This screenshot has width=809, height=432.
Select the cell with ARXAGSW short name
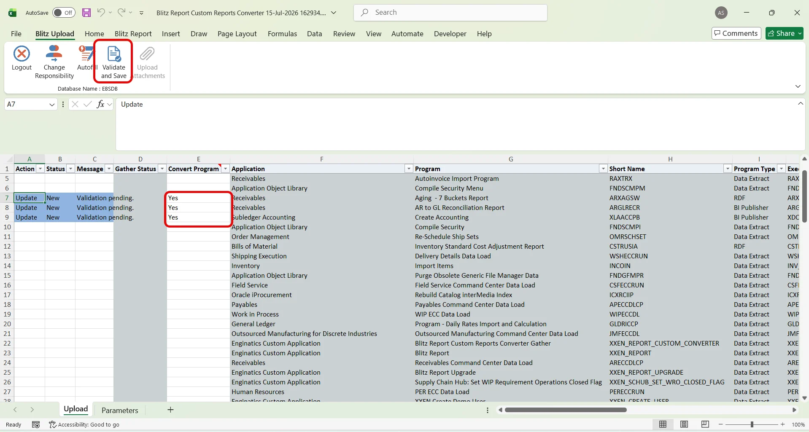[x=670, y=198]
